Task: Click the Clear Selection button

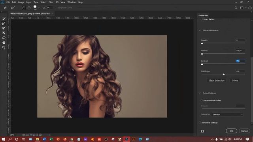Action: [217, 80]
